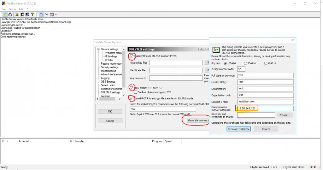Open the sorting icon dropdown arrow
Viewport: 323px width, 170px height.
pyautogui.click(x=56, y=15)
